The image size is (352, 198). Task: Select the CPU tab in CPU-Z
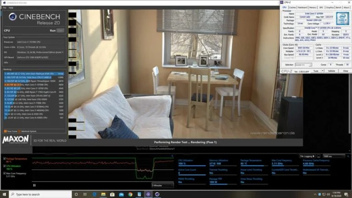[x=285, y=7]
